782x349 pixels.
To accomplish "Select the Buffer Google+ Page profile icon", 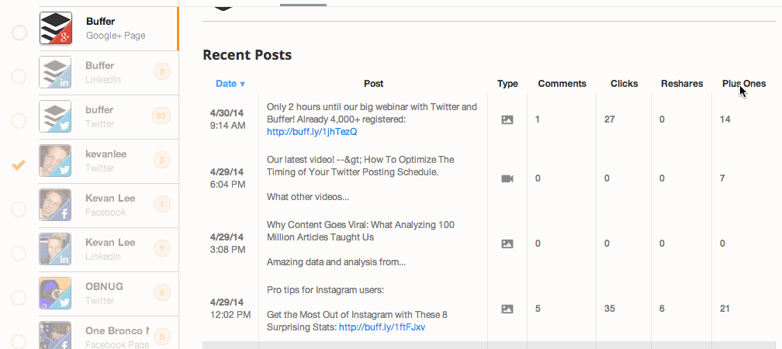I will click(x=55, y=28).
